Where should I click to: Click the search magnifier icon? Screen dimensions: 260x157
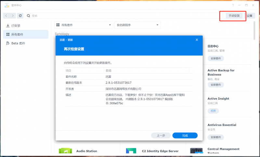pos(29,16)
